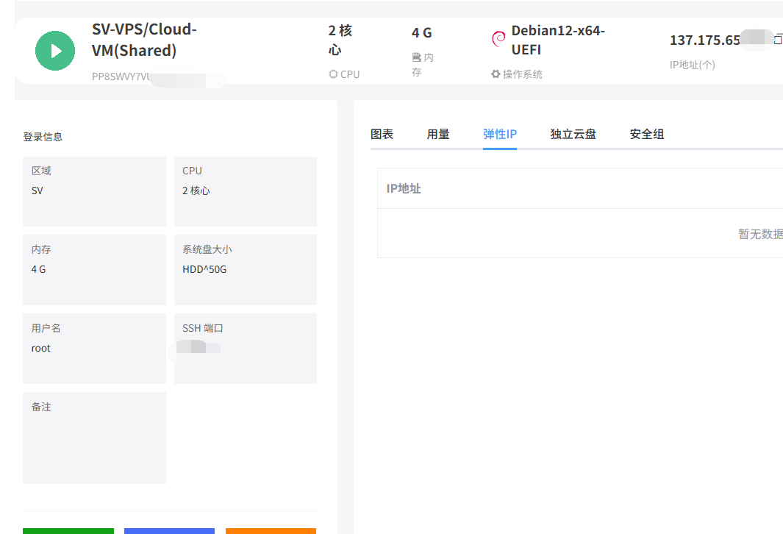Open the 用量 tab
The height and width of the screenshot is (534, 783).
438,134
